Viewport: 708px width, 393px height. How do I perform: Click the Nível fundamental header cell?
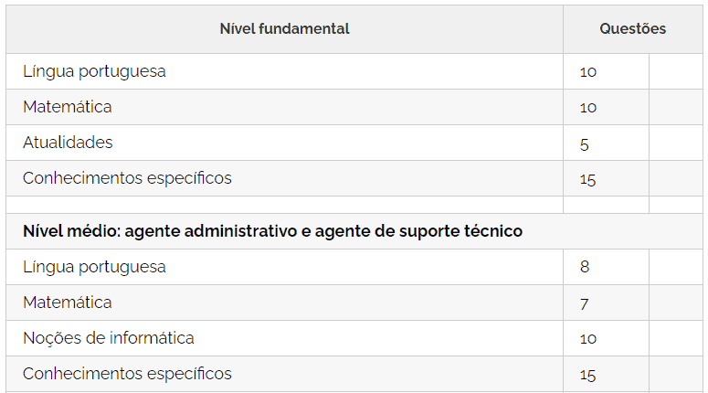pos(284,29)
